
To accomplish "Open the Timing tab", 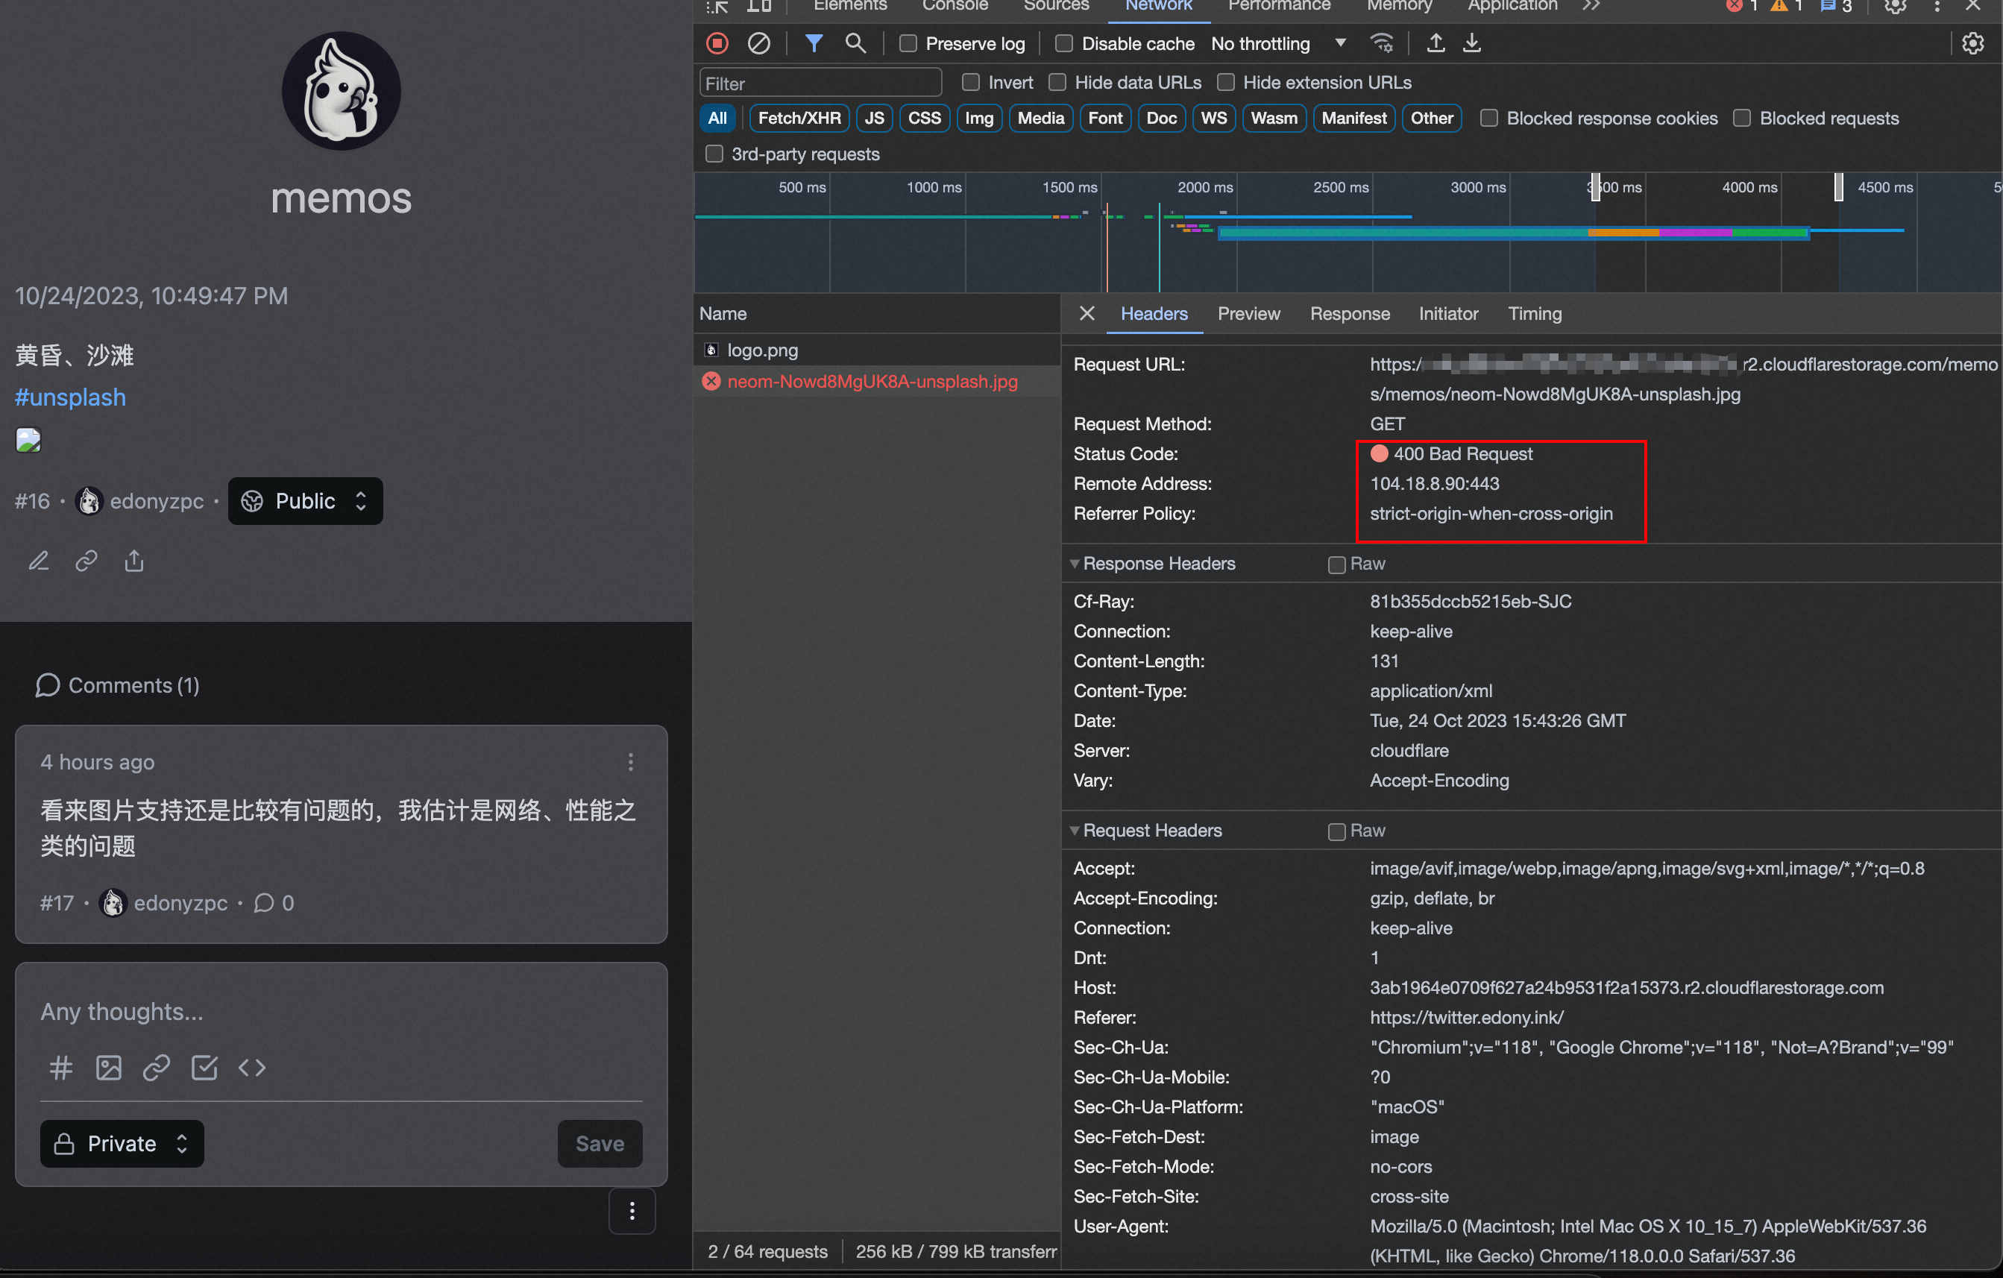I will [1535, 313].
